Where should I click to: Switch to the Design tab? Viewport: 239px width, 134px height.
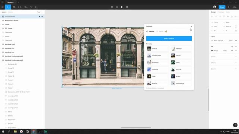click(213, 12)
